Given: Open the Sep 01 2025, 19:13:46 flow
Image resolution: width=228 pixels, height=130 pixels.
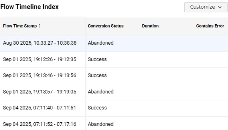Looking at the screenshot, I should [40, 76].
